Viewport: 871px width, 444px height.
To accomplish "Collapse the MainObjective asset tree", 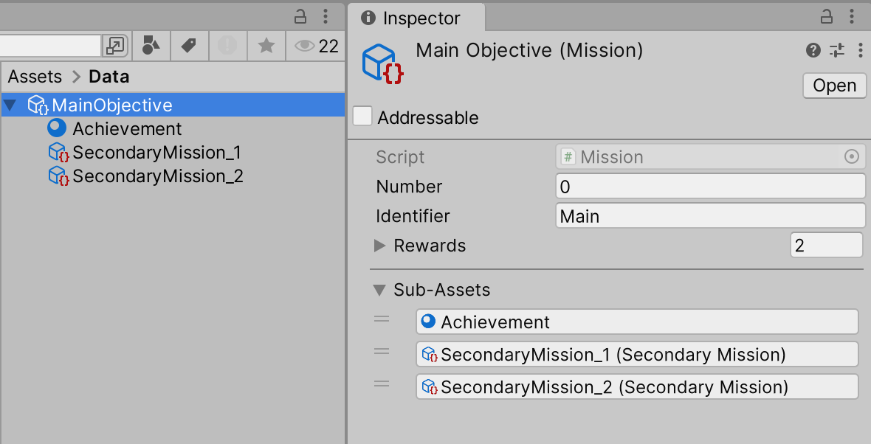I will (10, 105).
